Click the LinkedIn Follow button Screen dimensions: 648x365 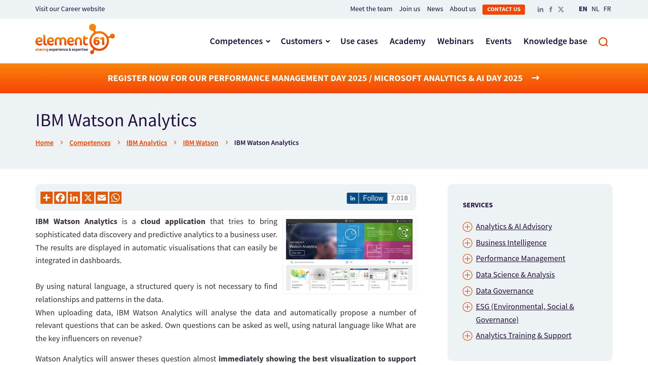367,198
